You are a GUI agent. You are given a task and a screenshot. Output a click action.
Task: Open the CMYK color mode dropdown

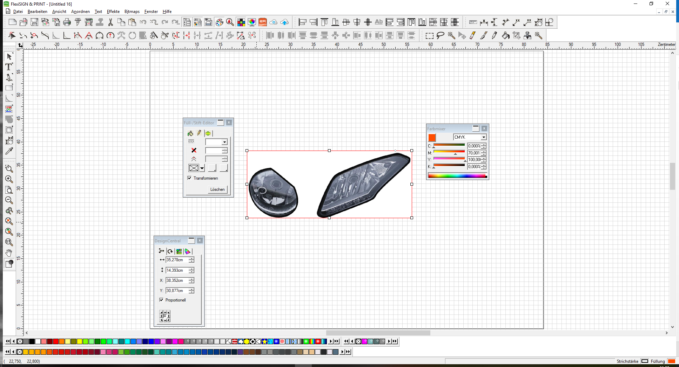[484, 137]
